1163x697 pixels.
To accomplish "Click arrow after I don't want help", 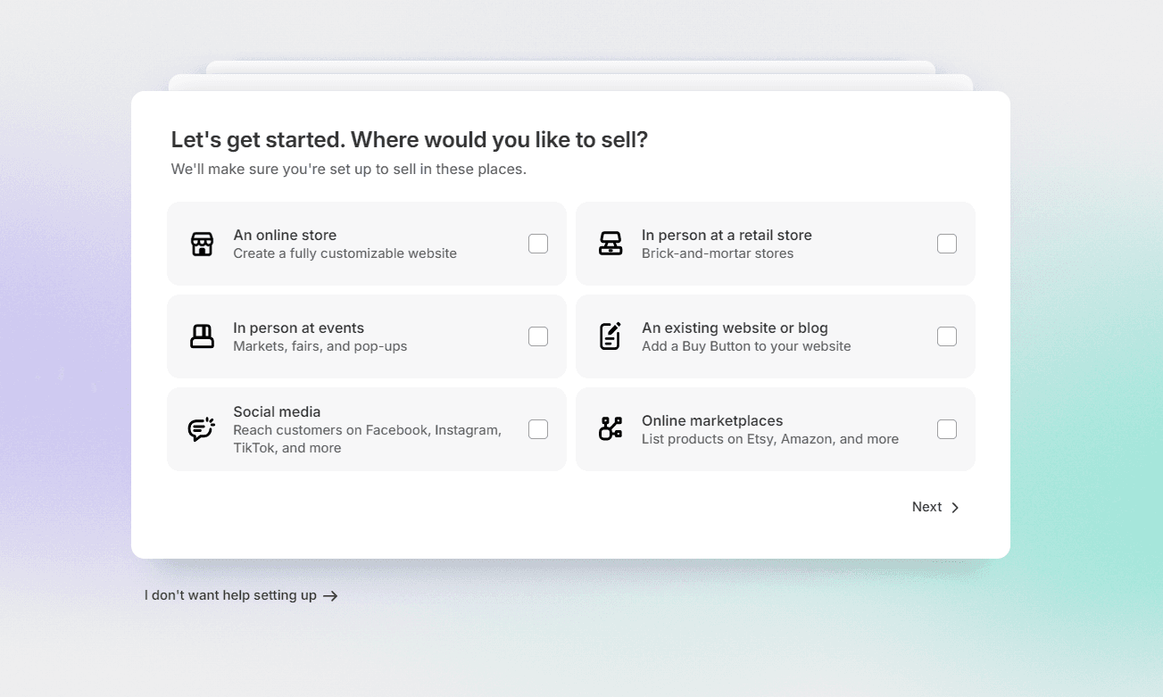I will (x=330, y=596).
